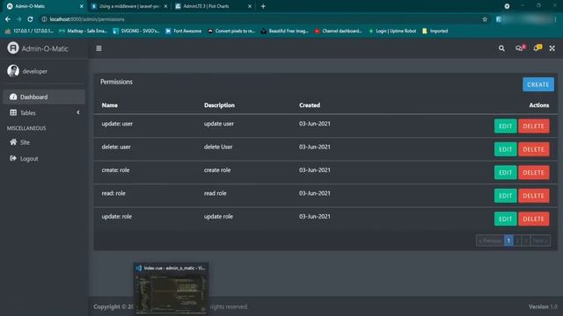
Task: Close the laravel middleware tab
Action: point(165,6)
